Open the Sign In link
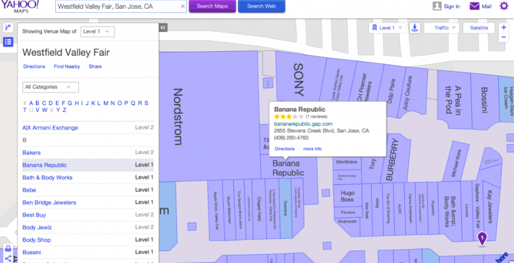 pos(452,6)
